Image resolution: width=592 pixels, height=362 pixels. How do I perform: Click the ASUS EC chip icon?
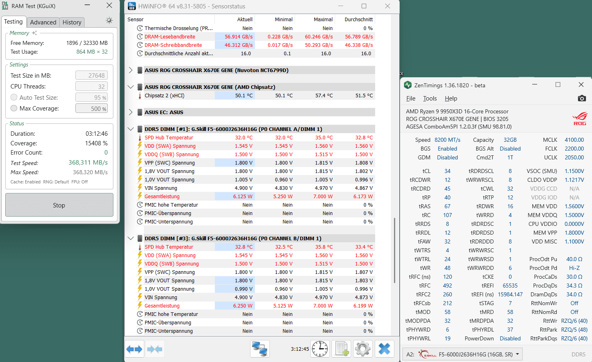[x=140, y=112]
